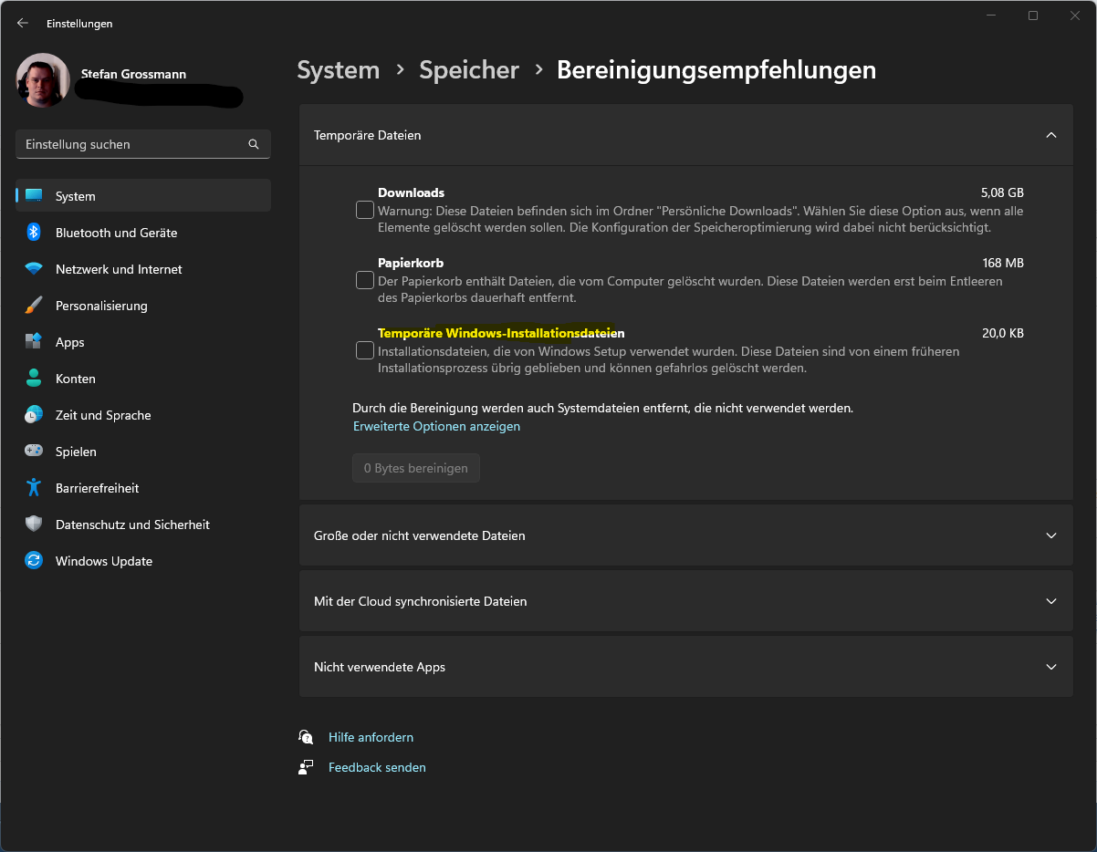Click the Papierkorb size value '168 MB'
Image resolution: width=1097 pixels, height=852 pixels.
pos(1003,263)
